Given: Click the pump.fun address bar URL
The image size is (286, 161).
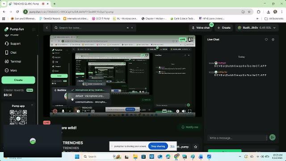Looking at the screenshot, I should click(x=71, y=12).
